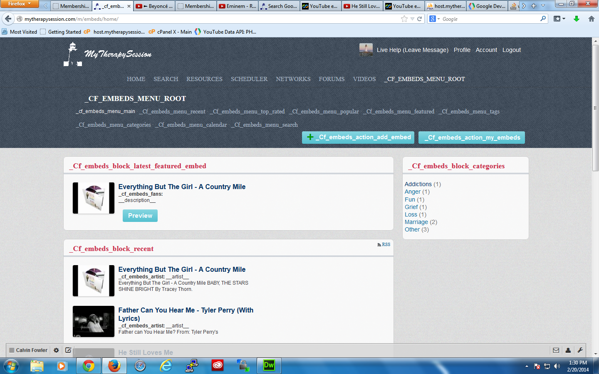The image size is (599, 374).
Task: Switch to the Beyoncé YouTube tab
Action: (154, 6)
